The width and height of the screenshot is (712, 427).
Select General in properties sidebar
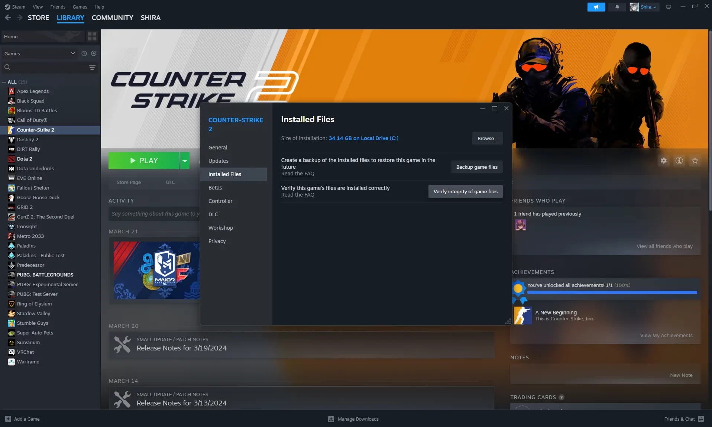(233, 148)
